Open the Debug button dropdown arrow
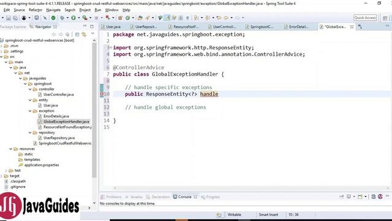The height and width of the screenshot is (221, 392). [x=67, y=18]
